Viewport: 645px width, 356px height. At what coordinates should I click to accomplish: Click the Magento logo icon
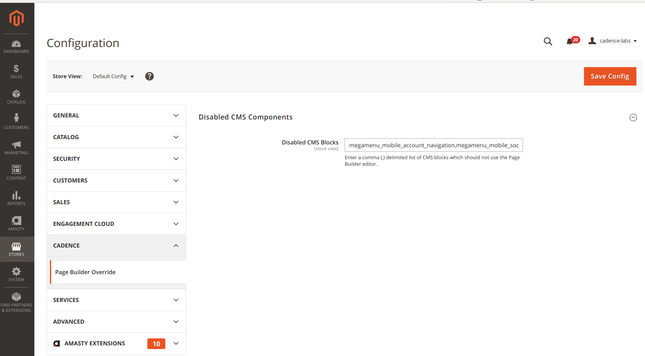16,18
